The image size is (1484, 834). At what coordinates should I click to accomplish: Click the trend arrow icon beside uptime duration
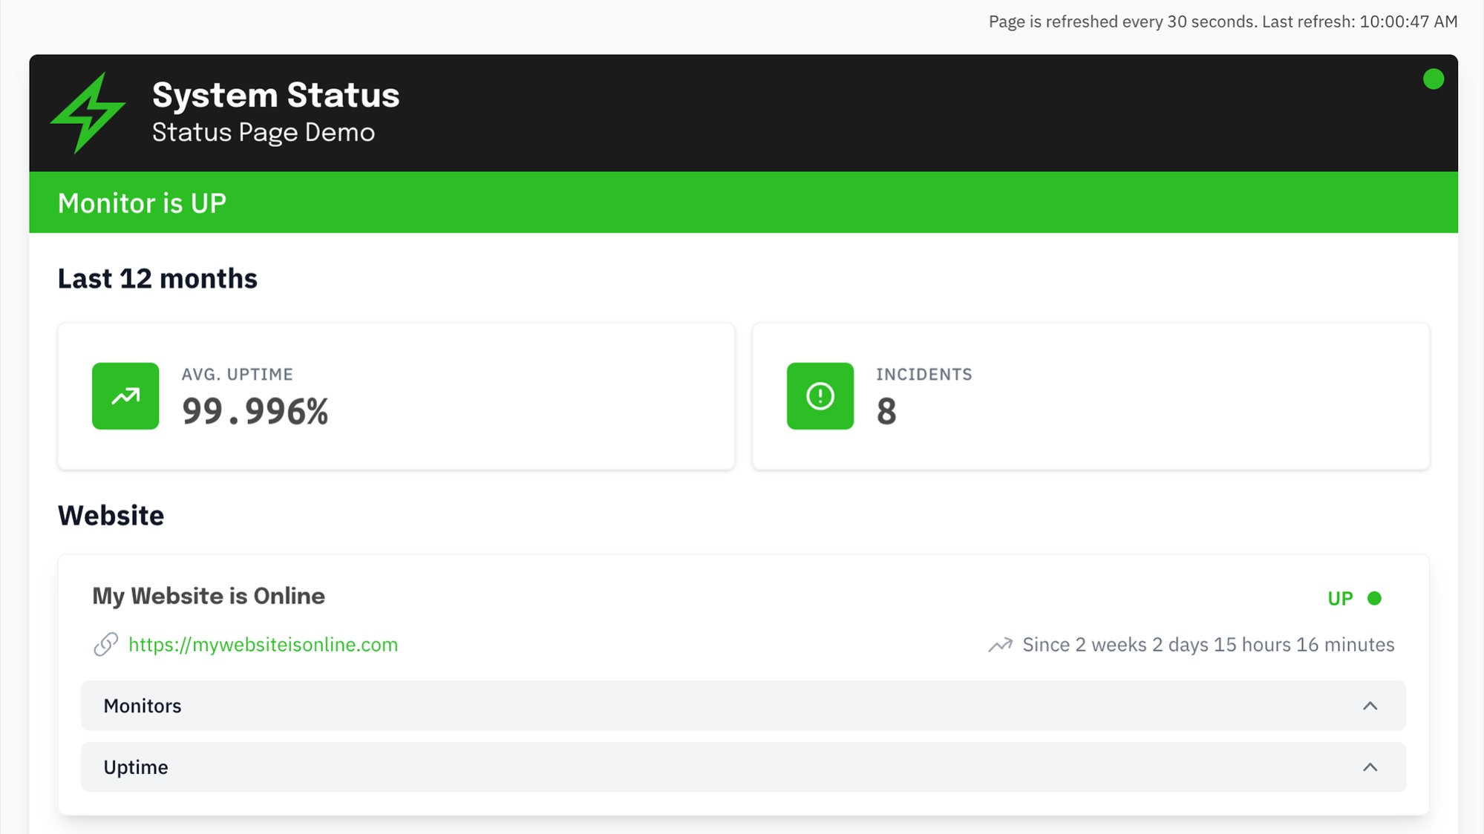pos(999,645)
